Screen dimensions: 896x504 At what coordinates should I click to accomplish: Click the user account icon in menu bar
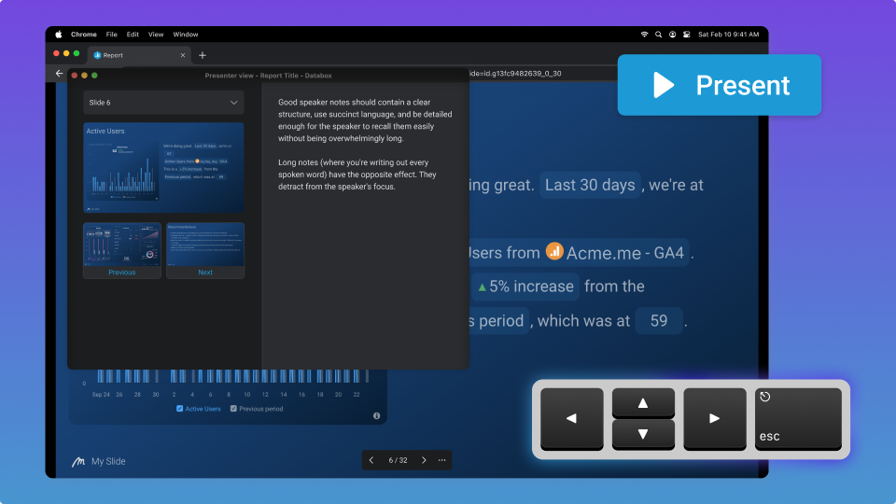[673, 35]
